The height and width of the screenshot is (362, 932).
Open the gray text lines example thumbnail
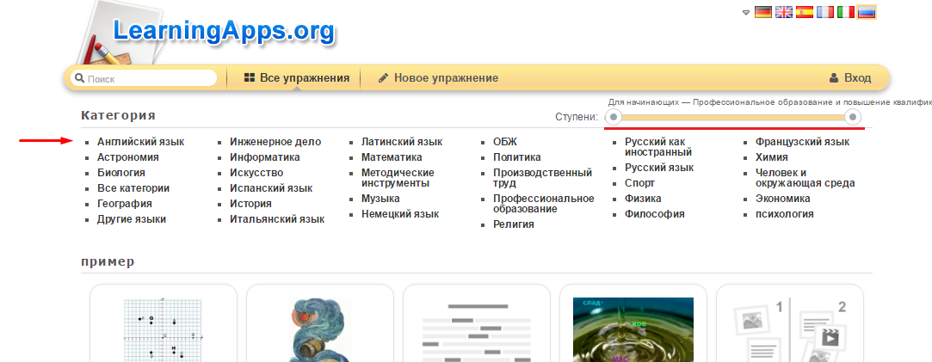click(x=477, y=323)
